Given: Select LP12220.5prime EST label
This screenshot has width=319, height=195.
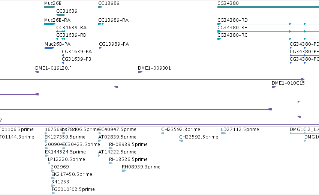Looking at the screenshot, I should coord(66,159).
